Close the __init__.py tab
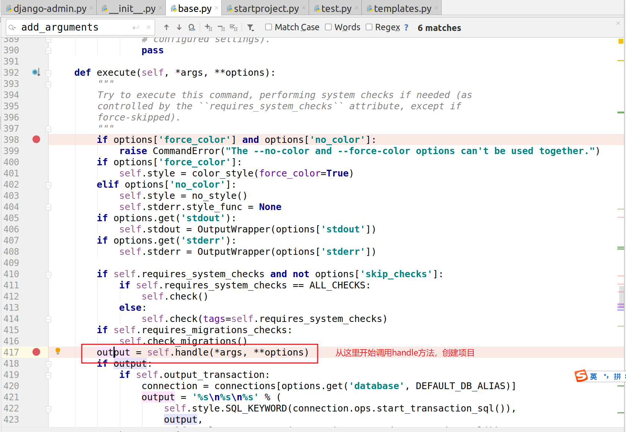 point(161,8)
